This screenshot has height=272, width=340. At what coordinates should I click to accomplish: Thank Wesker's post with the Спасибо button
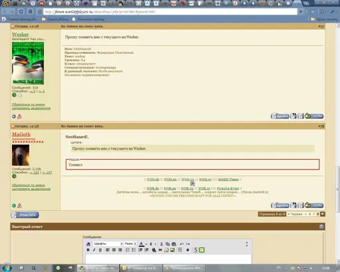coord(314,116)
